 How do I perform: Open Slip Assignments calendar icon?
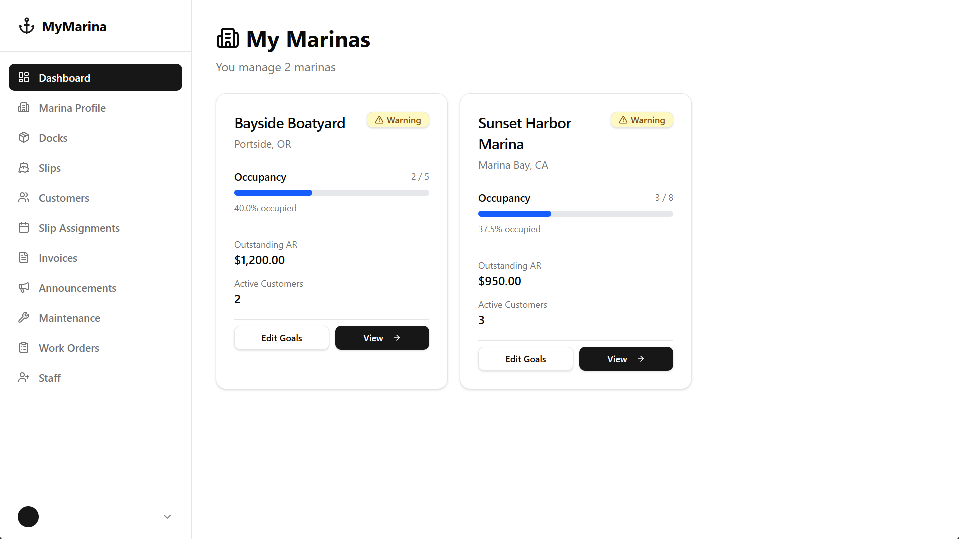point(24,227)
